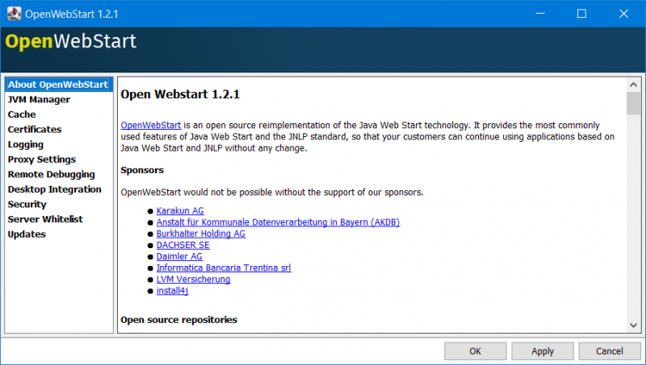
Task: Click the LVM Versicherung link
Action: click(x=193, y=279)
